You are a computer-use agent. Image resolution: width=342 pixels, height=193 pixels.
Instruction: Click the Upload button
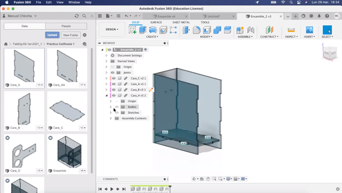[52, 35]
